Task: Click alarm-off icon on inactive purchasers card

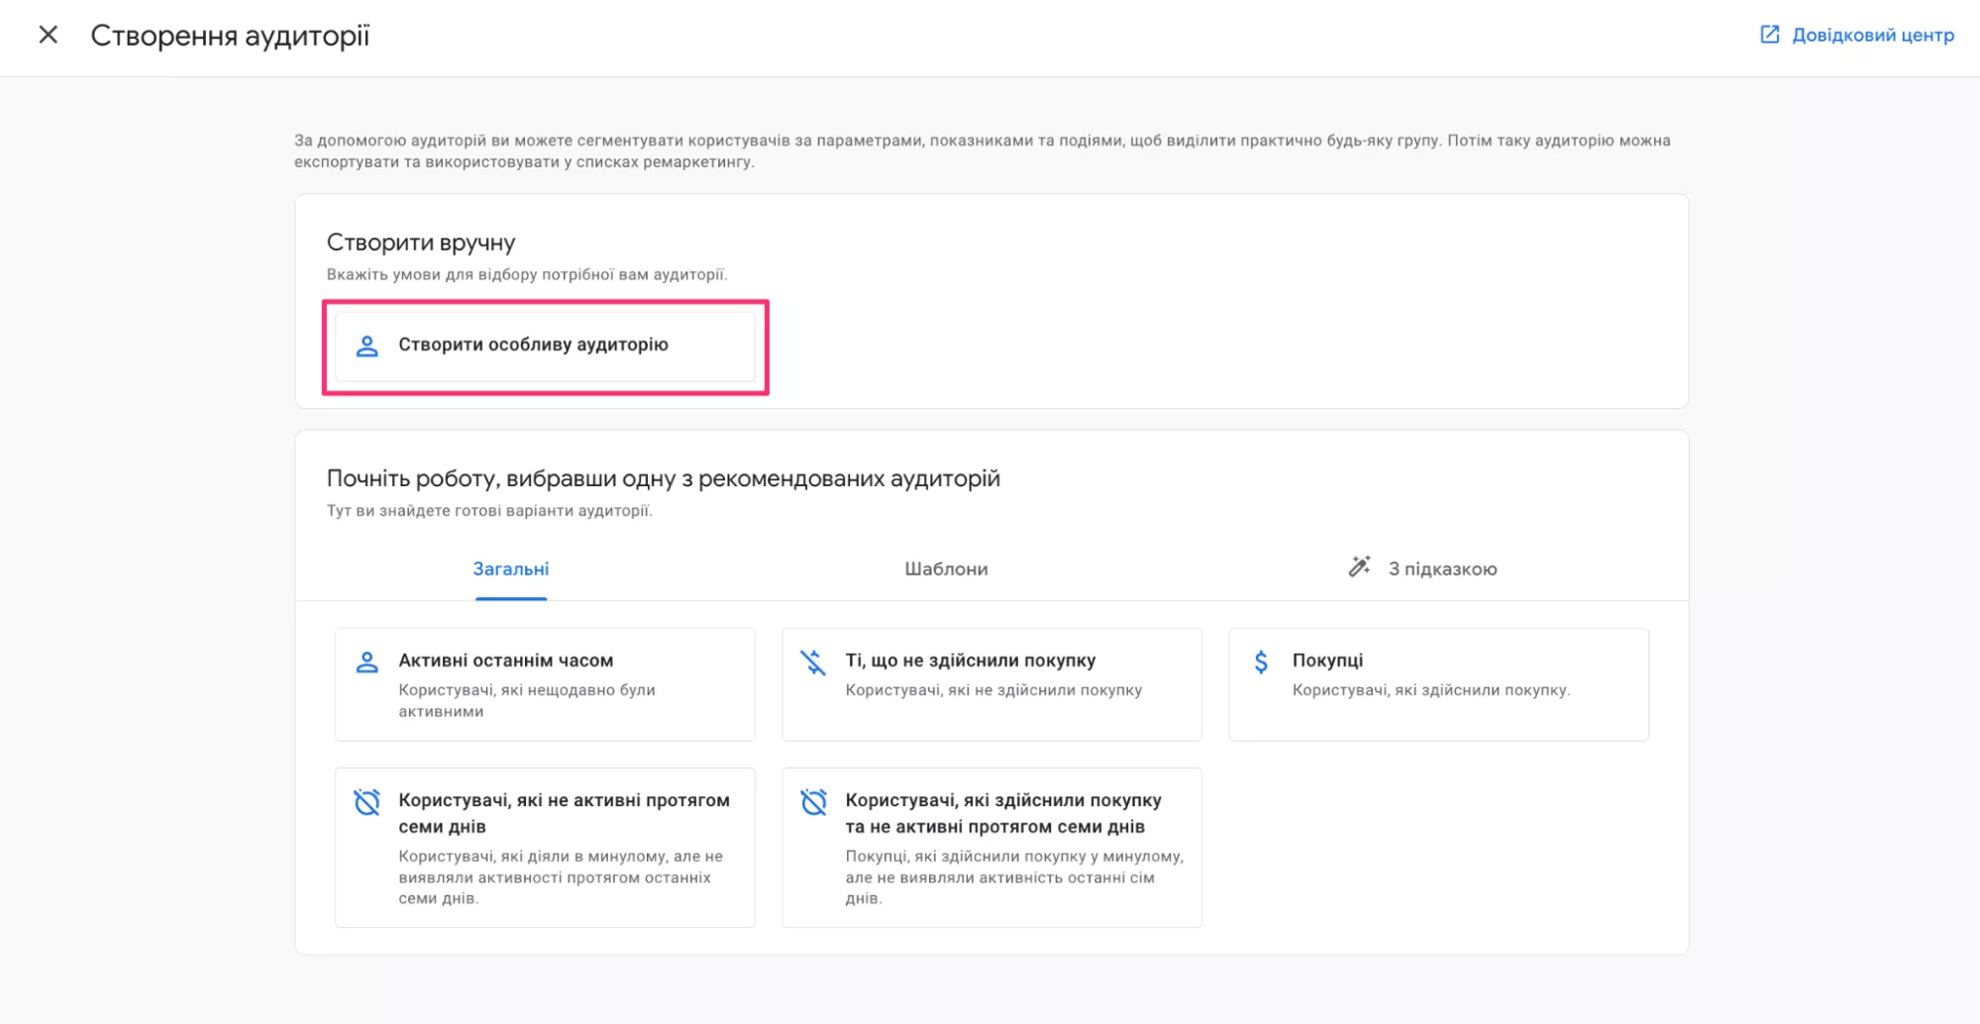Action: click(814, 802)
